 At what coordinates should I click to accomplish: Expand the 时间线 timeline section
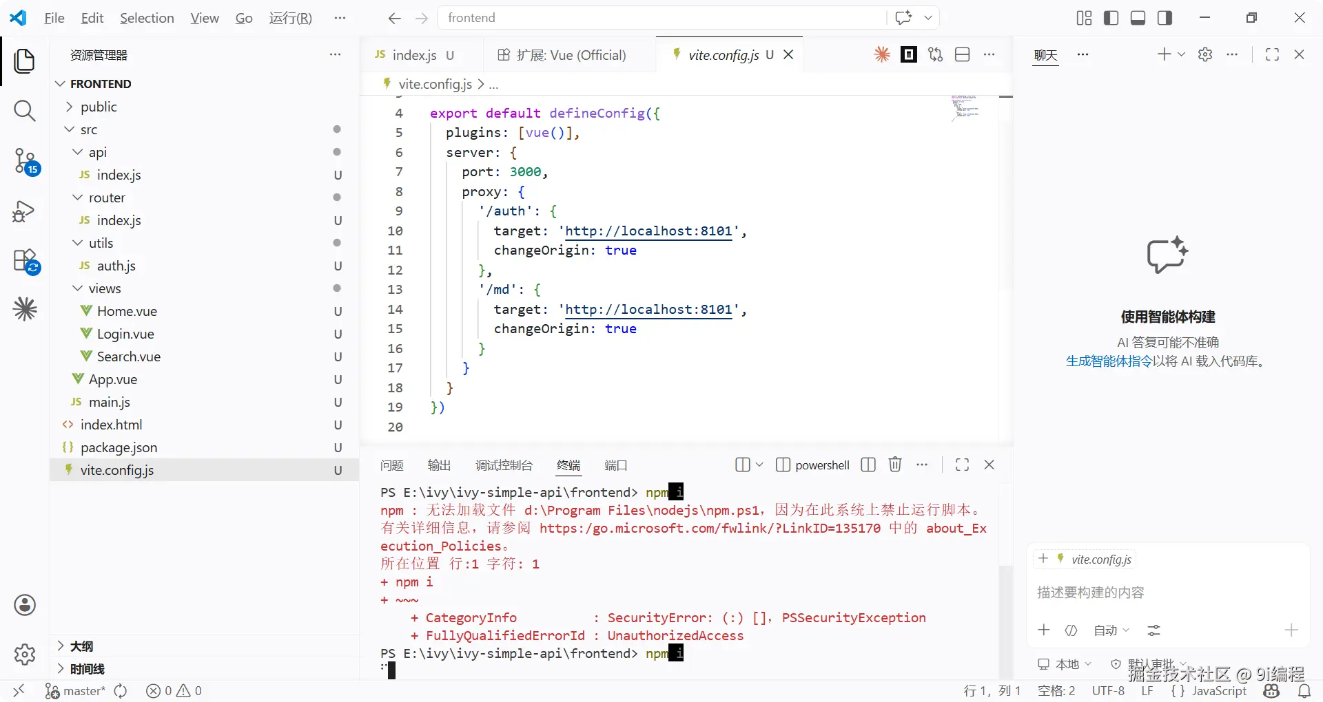tap(204, 669)
